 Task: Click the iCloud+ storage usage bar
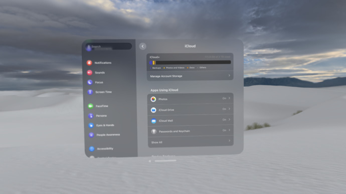(x=190, y=62)
